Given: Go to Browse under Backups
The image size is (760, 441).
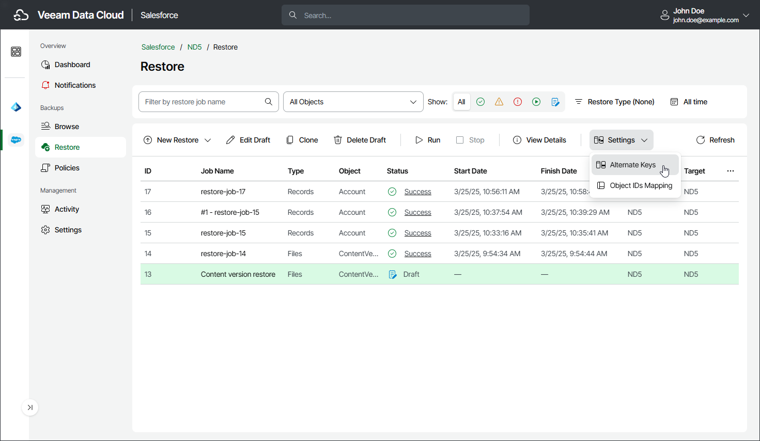Looking at the screenshot, I should [x=81, y=127].
